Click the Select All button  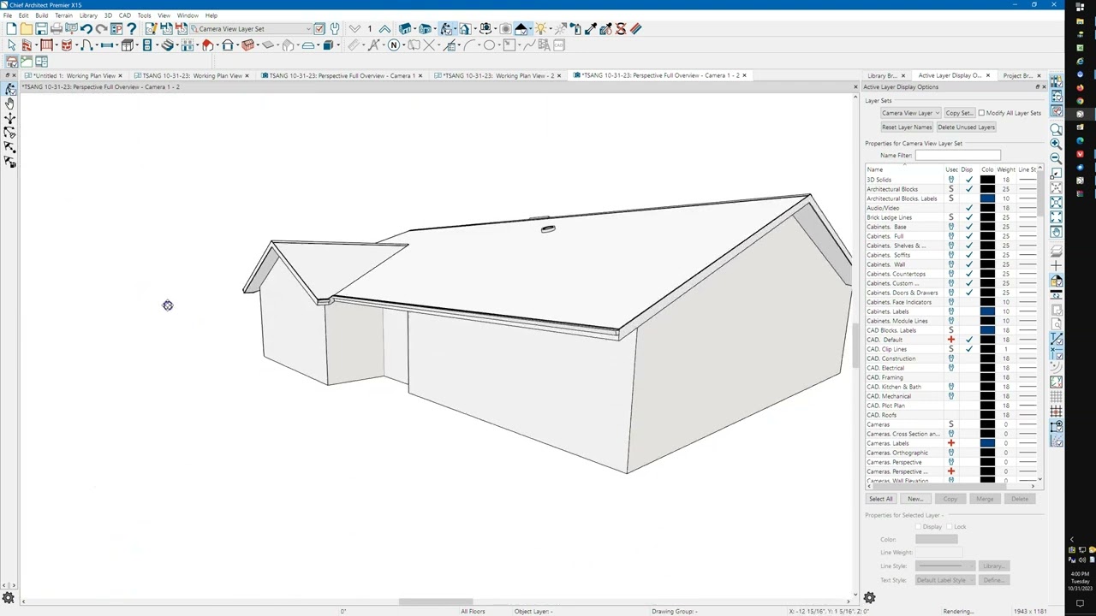pyautogui.click(x=881, y=499)
